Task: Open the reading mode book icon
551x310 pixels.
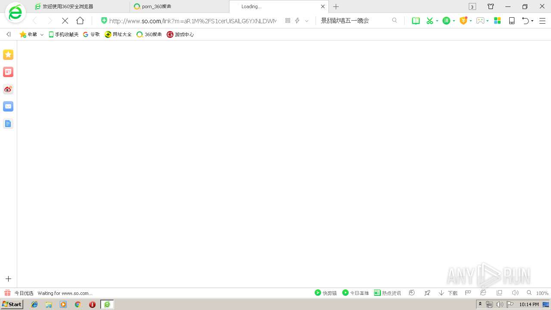Action: [x=416, y=21]
